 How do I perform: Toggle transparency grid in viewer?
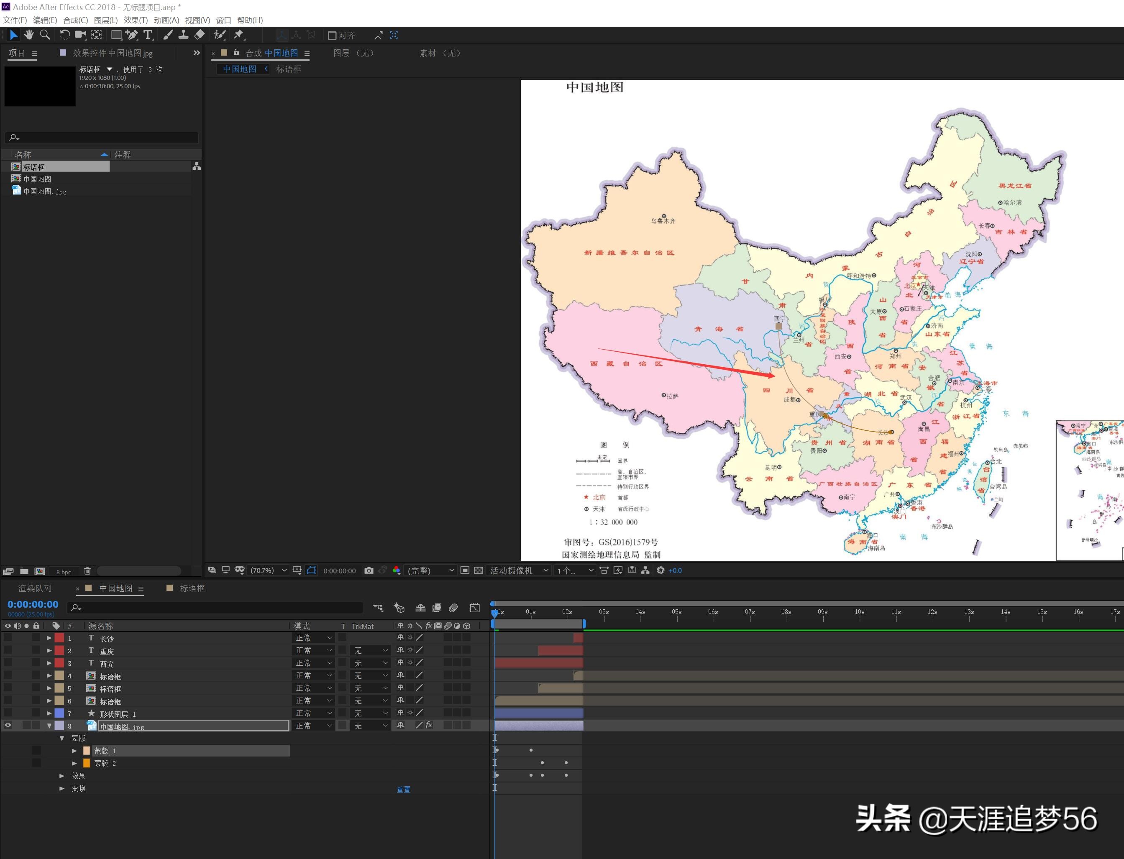[x=479, y=570]
